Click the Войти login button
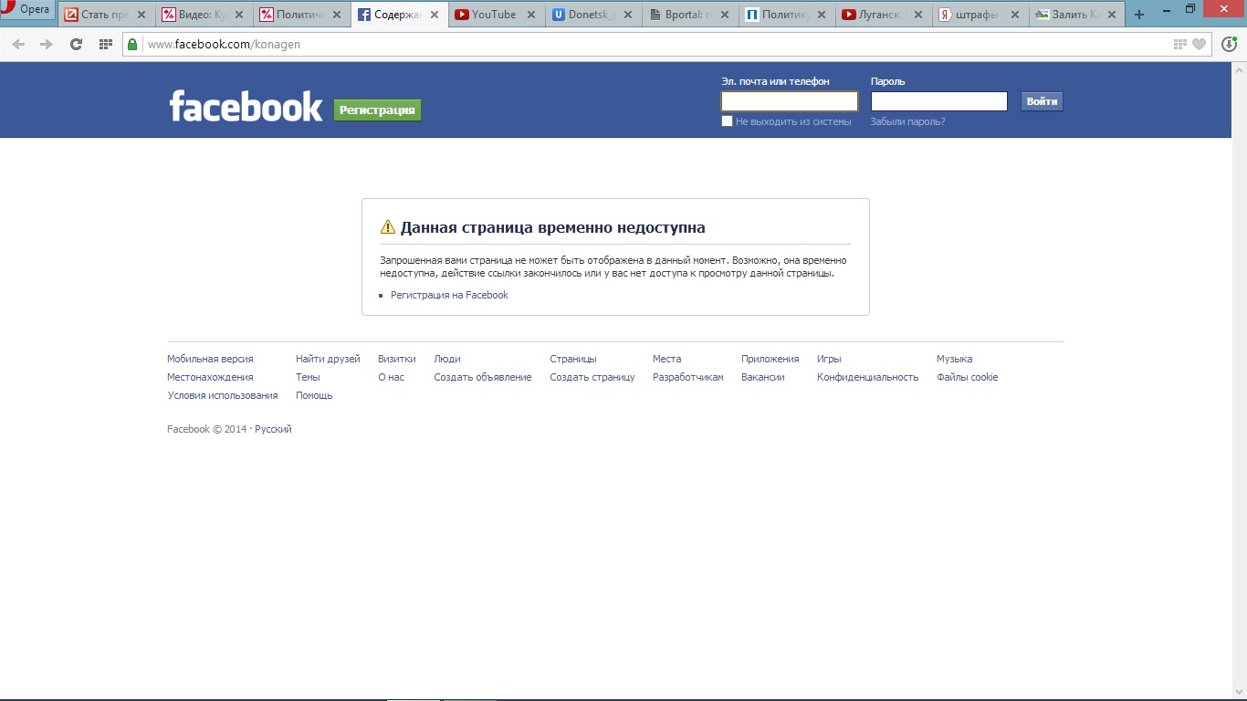Image resolution: width=1247 pixels, height=701 pixels. pos(1042,101)
